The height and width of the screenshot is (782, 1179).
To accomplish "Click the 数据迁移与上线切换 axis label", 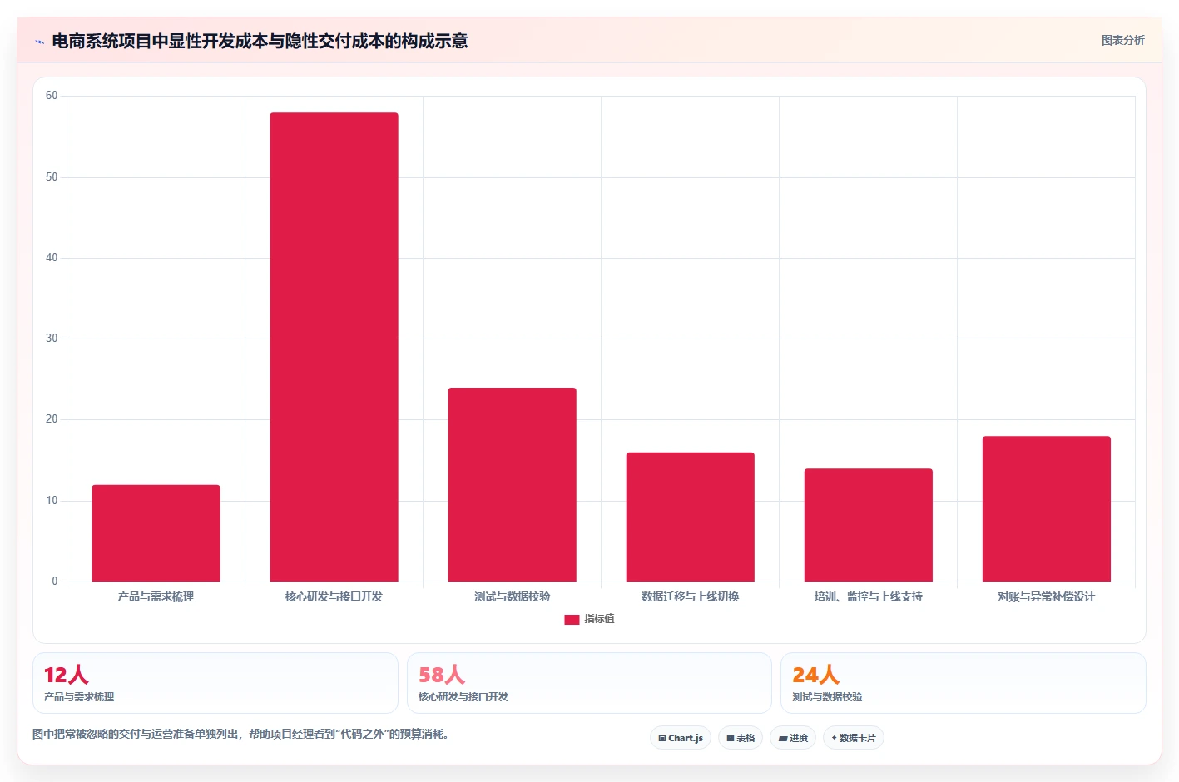I will (690, 596).
